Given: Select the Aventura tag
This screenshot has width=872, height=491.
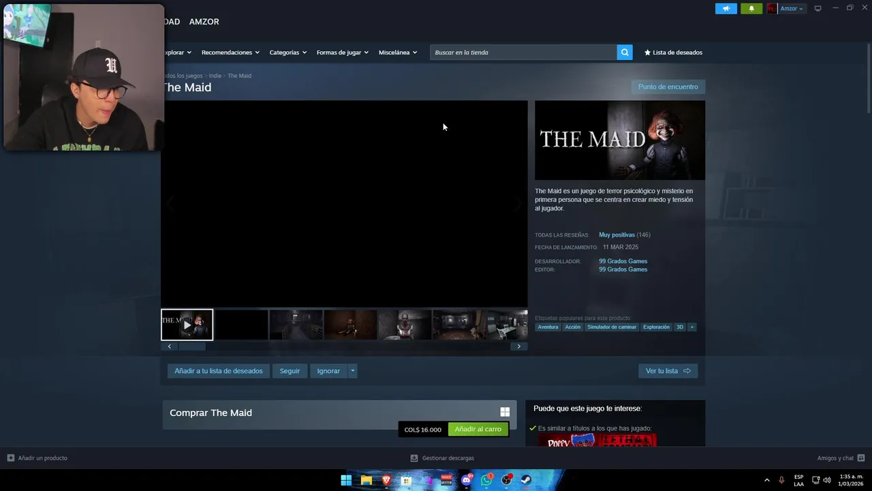Looking at the screenshot, I should [548, 327].
